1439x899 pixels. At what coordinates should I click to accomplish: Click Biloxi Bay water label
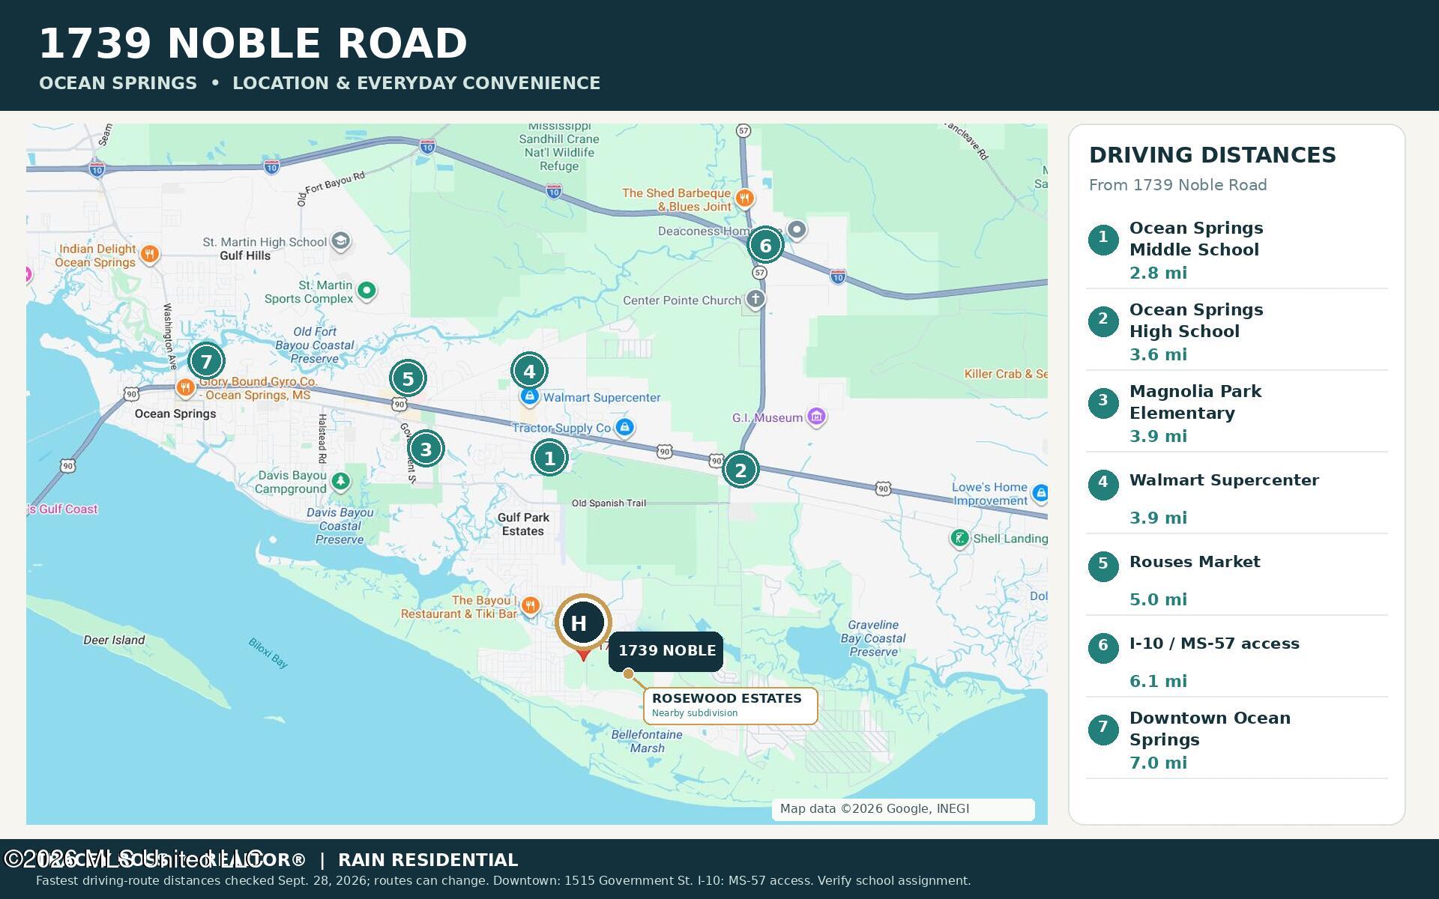268,653
